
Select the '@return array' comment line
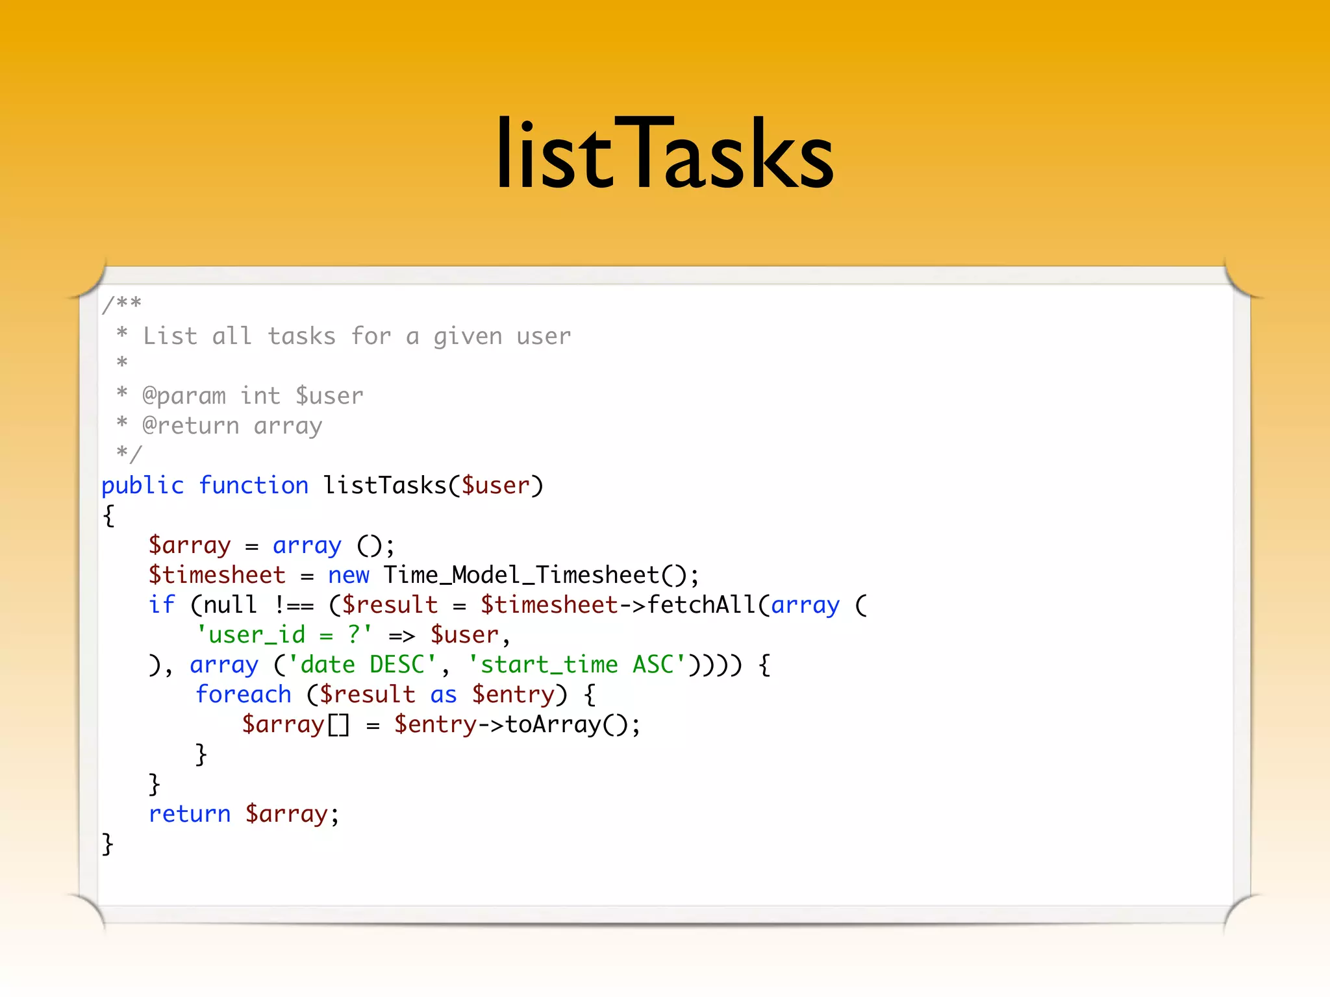click(x=219, y=426)
